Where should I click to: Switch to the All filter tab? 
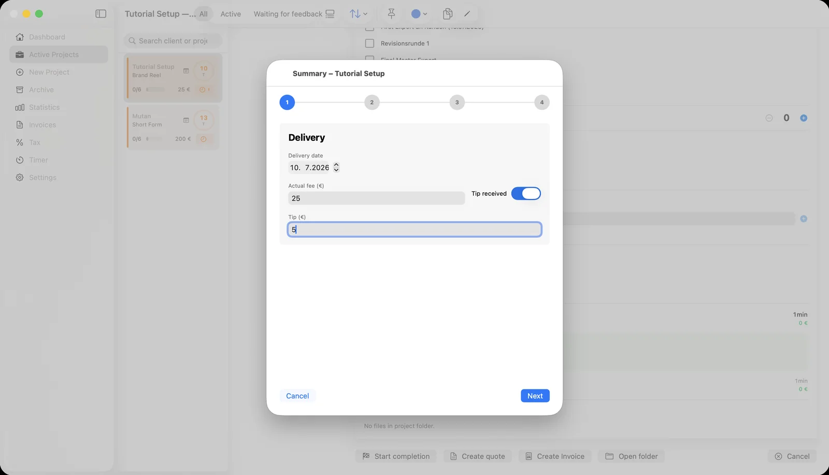pyautogui.click(x=204, y=14)
